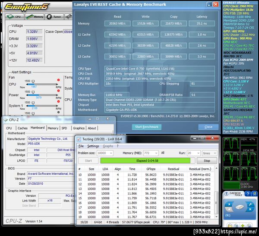This screenshot has width=259, height=236.
Task: Expand Problem size dropdown in LinX
Action: click(111, 153)
